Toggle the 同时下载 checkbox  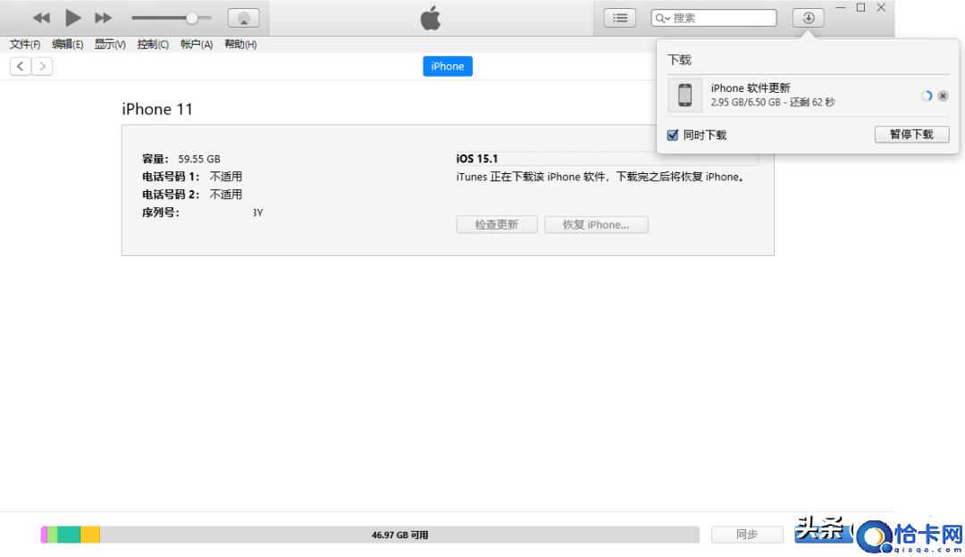(674, 135)
